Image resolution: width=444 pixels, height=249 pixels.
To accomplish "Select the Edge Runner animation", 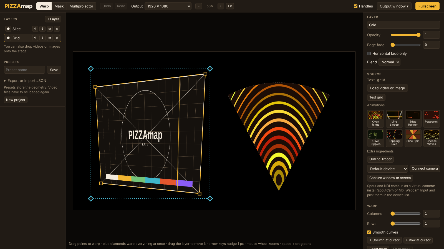I will point(413,119).
